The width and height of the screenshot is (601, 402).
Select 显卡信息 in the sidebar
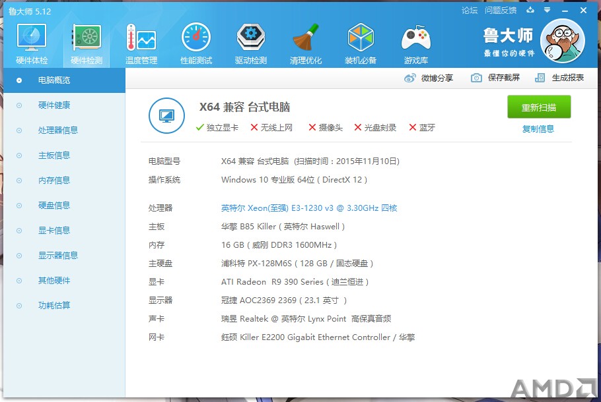click(65, 231)
